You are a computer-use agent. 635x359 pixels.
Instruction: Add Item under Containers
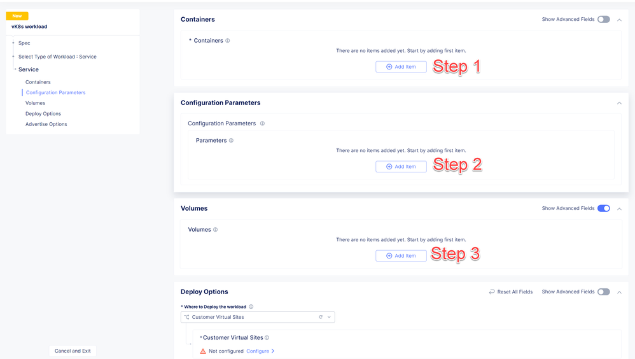pyautogui.click(x=401, y=67)
